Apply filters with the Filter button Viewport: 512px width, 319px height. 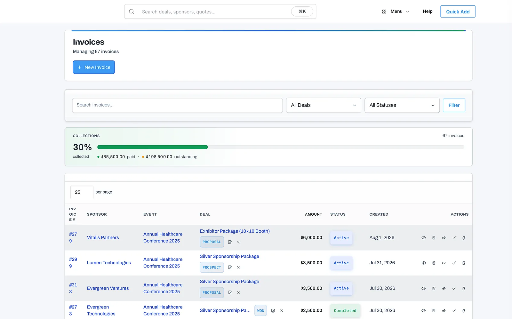pyautogui.click(x=454, y=105)
